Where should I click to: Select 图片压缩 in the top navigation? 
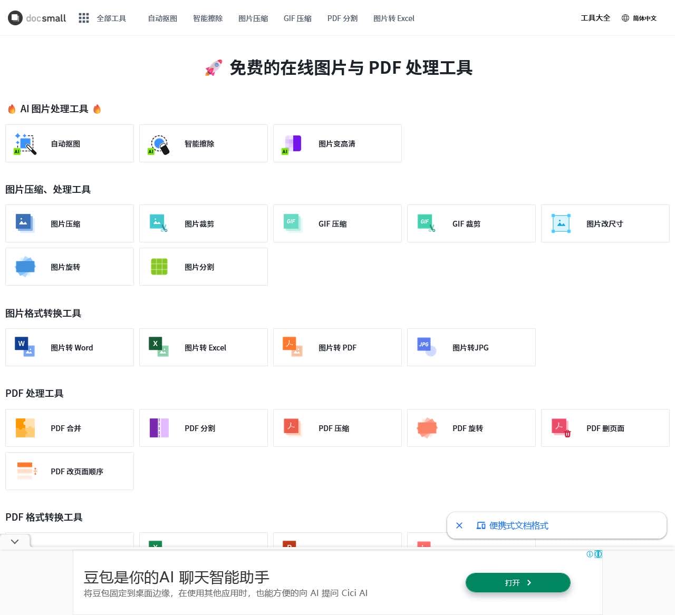(x=253, y=18)
